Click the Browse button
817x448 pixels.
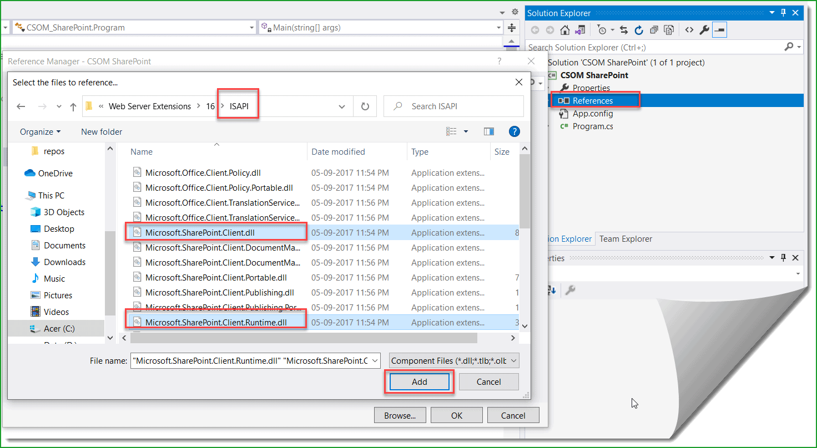(400, 415)
